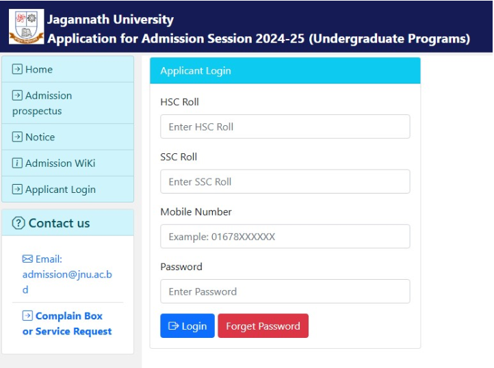
Task: Click the arrow icon beside Admission prospectus
Action: pos(17,95)
